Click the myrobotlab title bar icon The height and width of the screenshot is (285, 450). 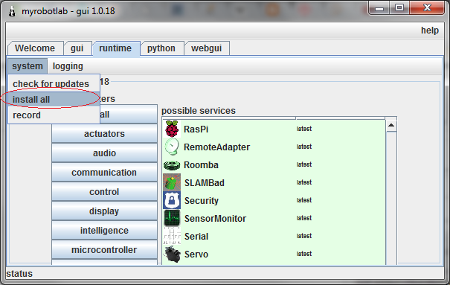(x=12, y=11)
